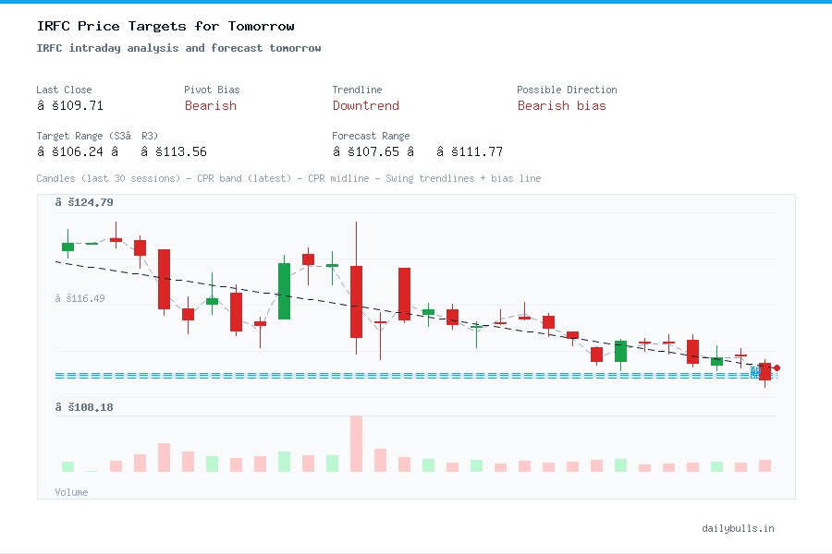Click the last pink volume bar on the right

764,465
